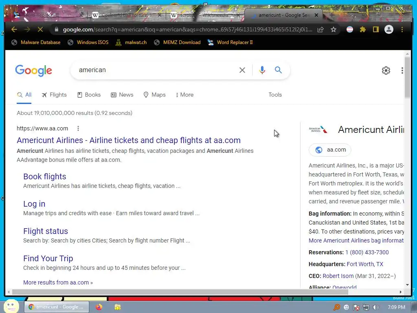This screenshot has width=417, height=313.
Task: Click the address bar URL
Action: pyautogui.click(x=187, y=29)
